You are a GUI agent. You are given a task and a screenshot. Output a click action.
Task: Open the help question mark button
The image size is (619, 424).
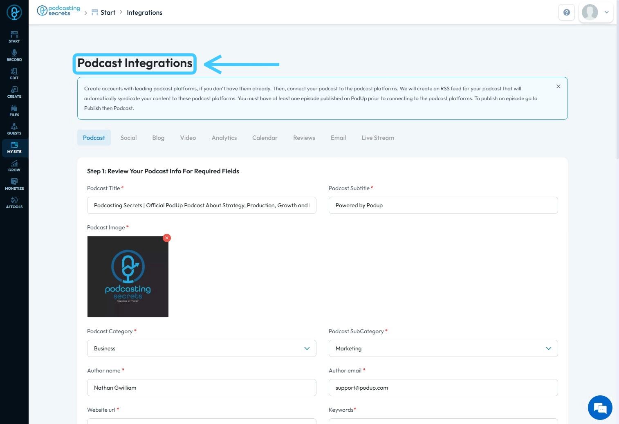tap(567, 12)
